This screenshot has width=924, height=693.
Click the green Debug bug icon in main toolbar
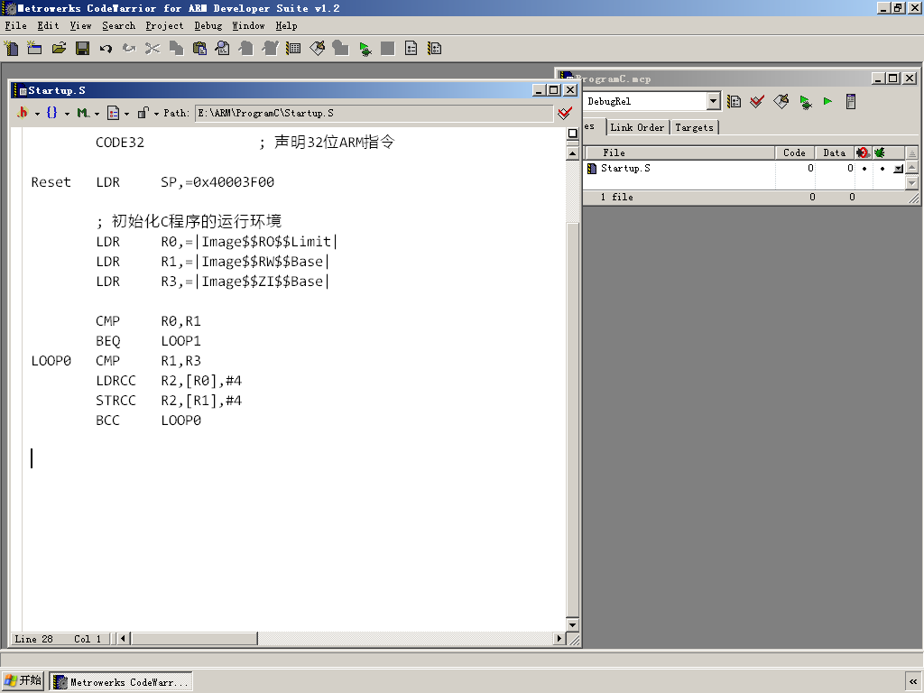(365, 49)
